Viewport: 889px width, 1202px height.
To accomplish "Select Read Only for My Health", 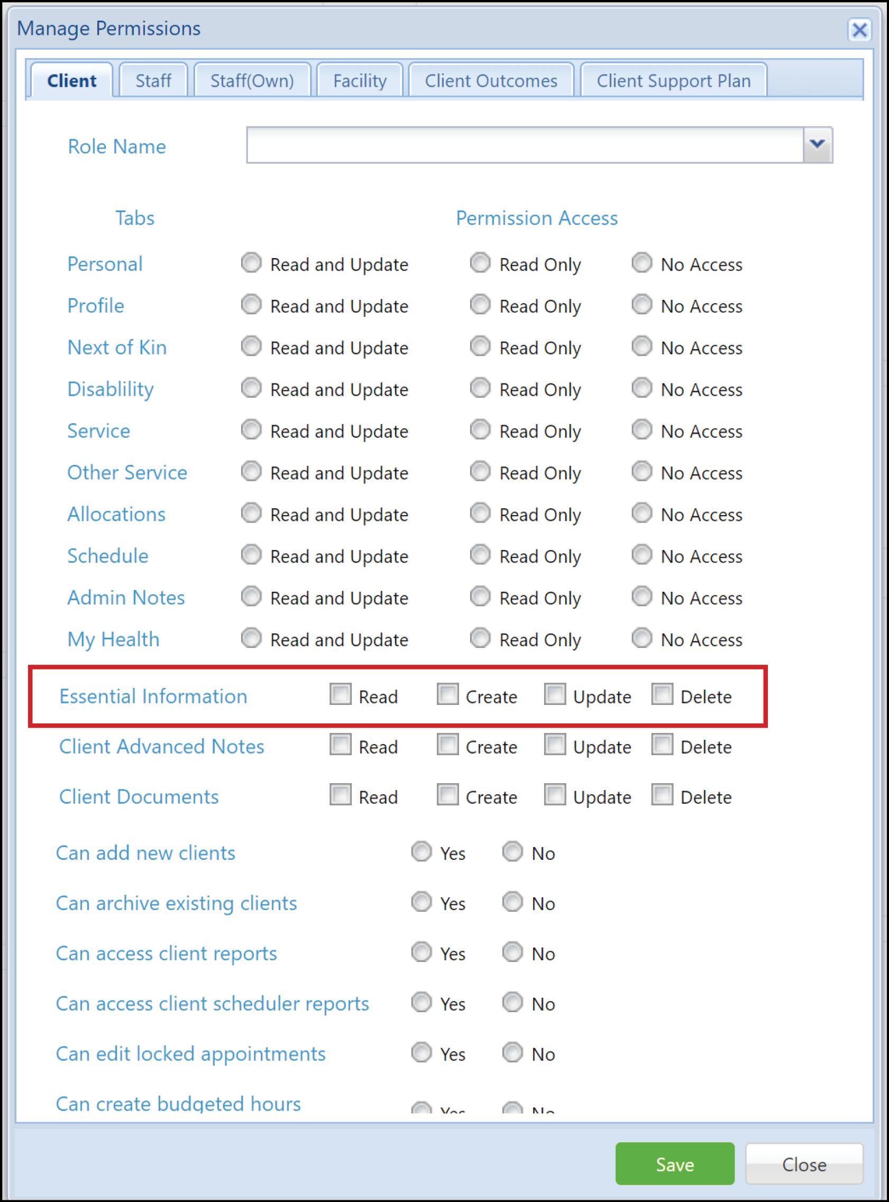I will click(480, 638).
